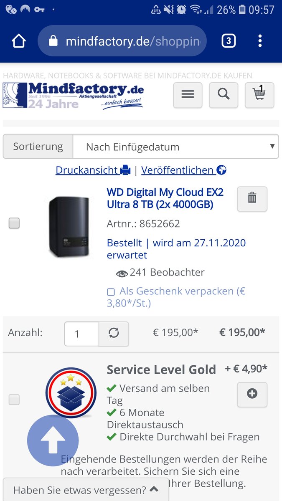This screenshot has height=501, width=282.
Task: Tap the Anzahl quantity input field
Action: click(81, 334)
